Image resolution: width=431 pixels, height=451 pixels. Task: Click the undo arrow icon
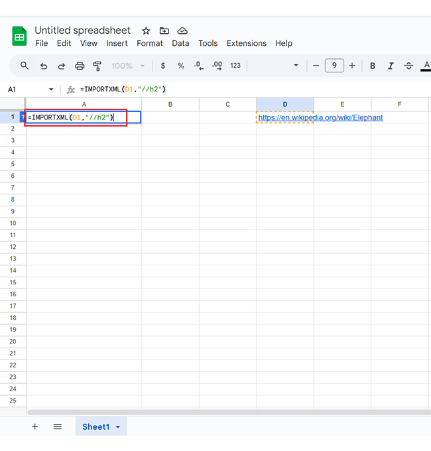point(44,66)
